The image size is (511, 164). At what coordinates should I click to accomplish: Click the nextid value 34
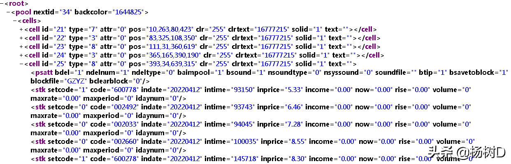click(66, 12)
